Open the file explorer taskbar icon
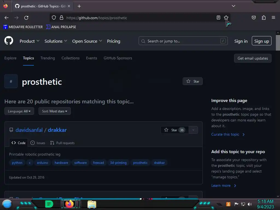Screen dimensions: 280x210 [x=92, y=204]
